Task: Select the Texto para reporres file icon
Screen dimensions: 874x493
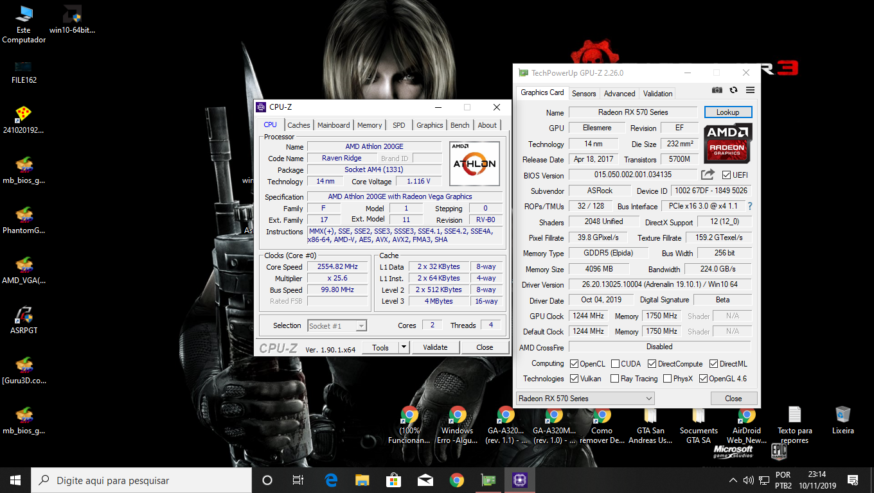Action: coord(795,425)
